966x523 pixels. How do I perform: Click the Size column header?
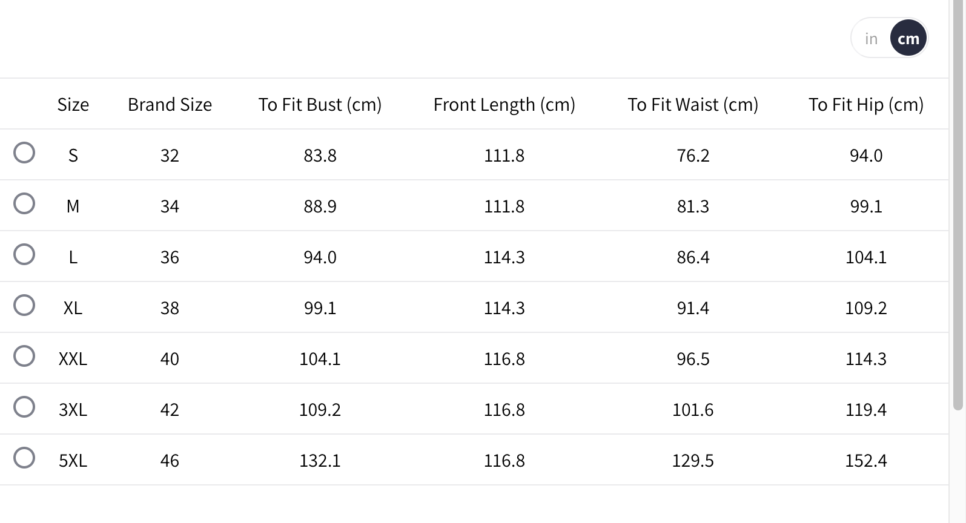[73, 105]
